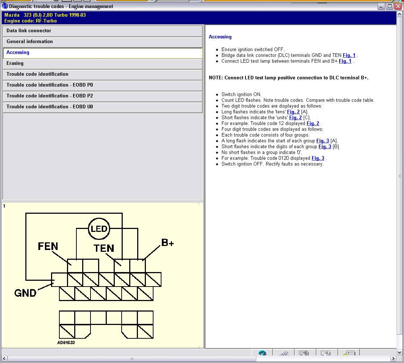This screenshot has width=404, height=363.
Task: Click 'Engine code: RF-Turbo' header text
Action: tap(30, 21)
